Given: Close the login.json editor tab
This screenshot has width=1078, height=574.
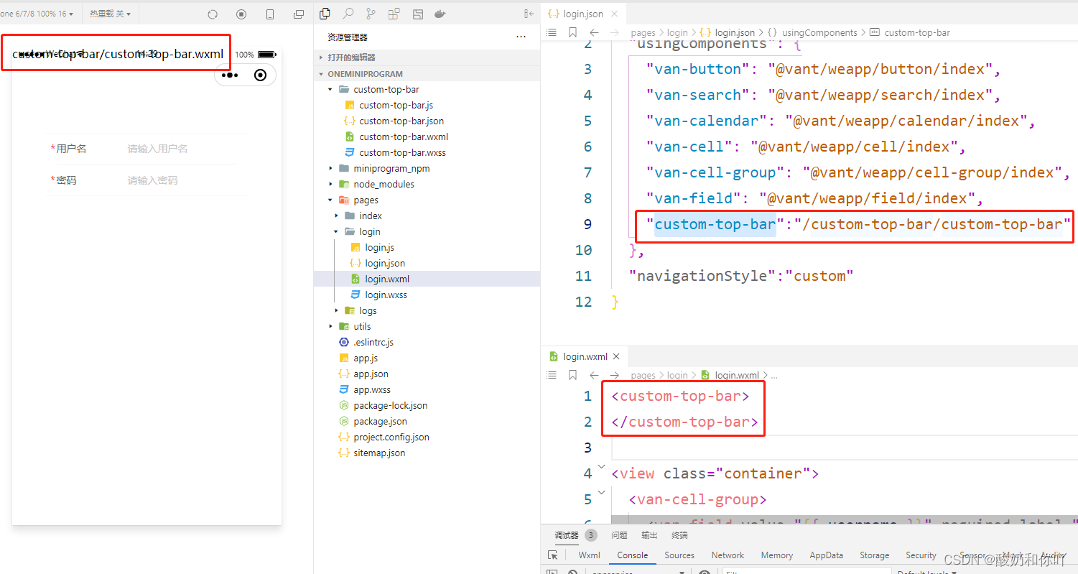Looking at the screenshot, I should click(x=613, y=14).
